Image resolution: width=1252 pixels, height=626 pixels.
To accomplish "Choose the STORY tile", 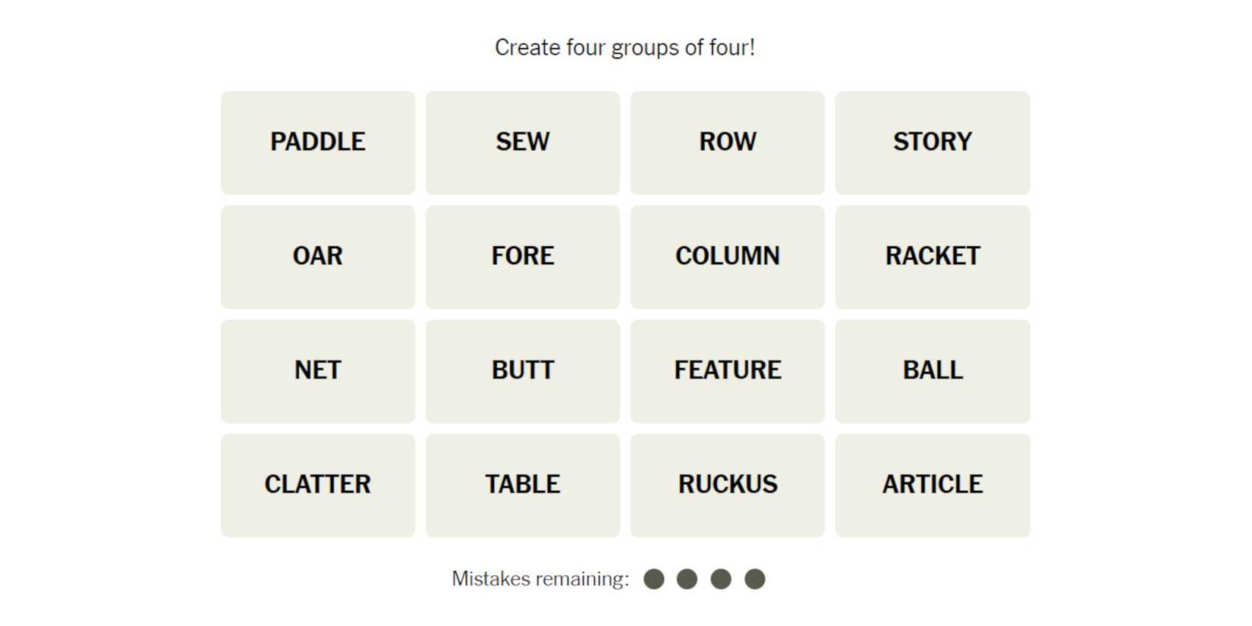I will (x=933, y=143).
